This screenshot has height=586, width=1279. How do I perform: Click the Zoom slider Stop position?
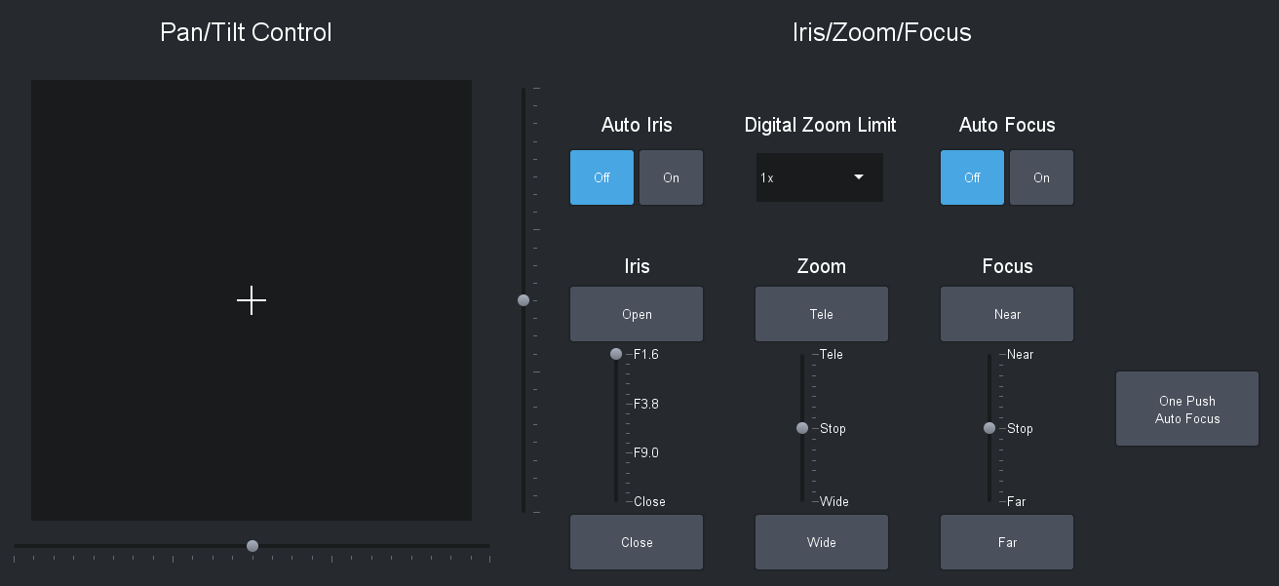801,428
